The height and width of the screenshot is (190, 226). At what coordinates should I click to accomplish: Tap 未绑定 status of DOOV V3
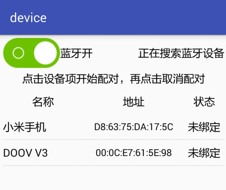(x=204, y=153)
